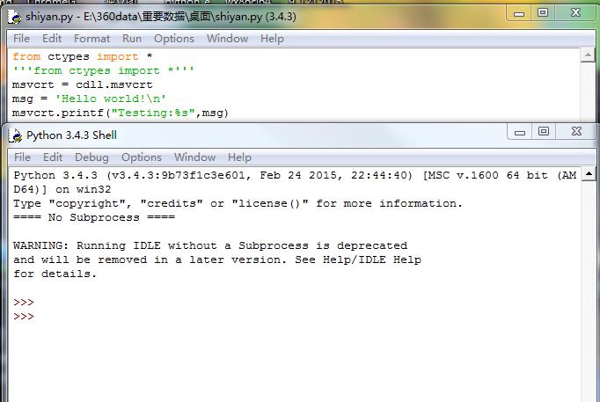Open the editor's Help menu
The image size is (600, 402).
tap(272, 38)
